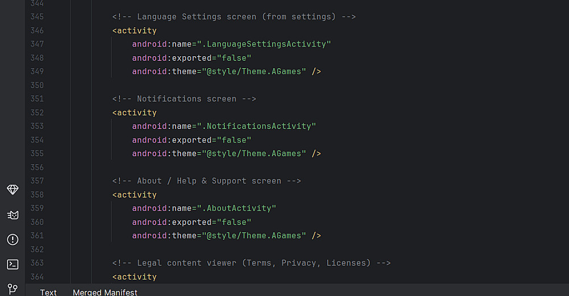Click the About / Help & Support comment
Image resolution: width=569 pixels, height=296 pixels.
pyautogui.click(x=207, y=181)
